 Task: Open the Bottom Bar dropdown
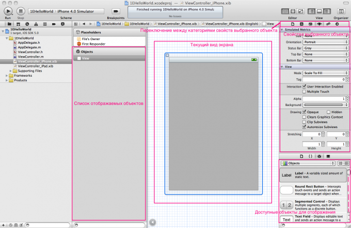click(x=326, y=60)
